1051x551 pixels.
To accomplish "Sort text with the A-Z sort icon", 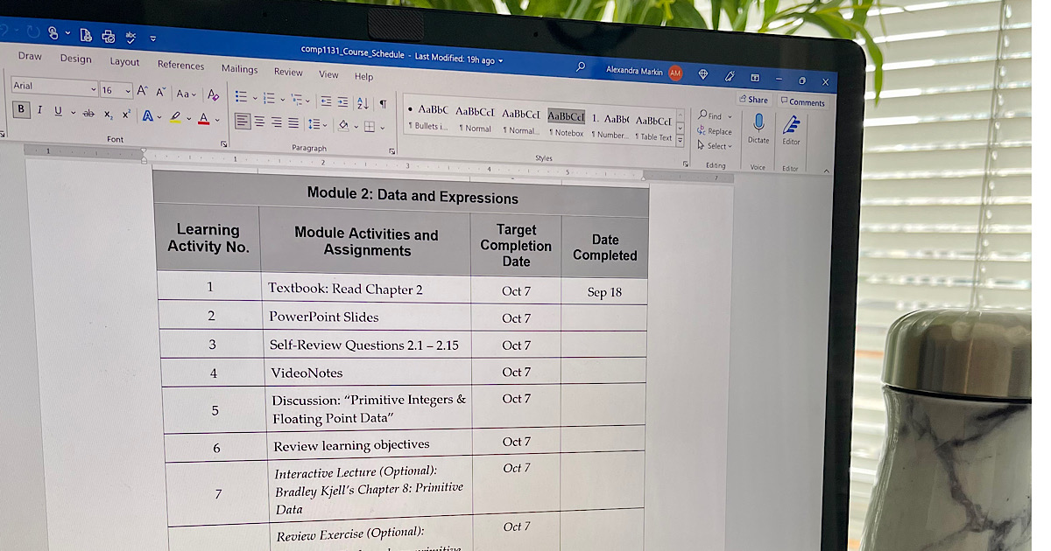I will pyautogui.click(x=363, y=102).
